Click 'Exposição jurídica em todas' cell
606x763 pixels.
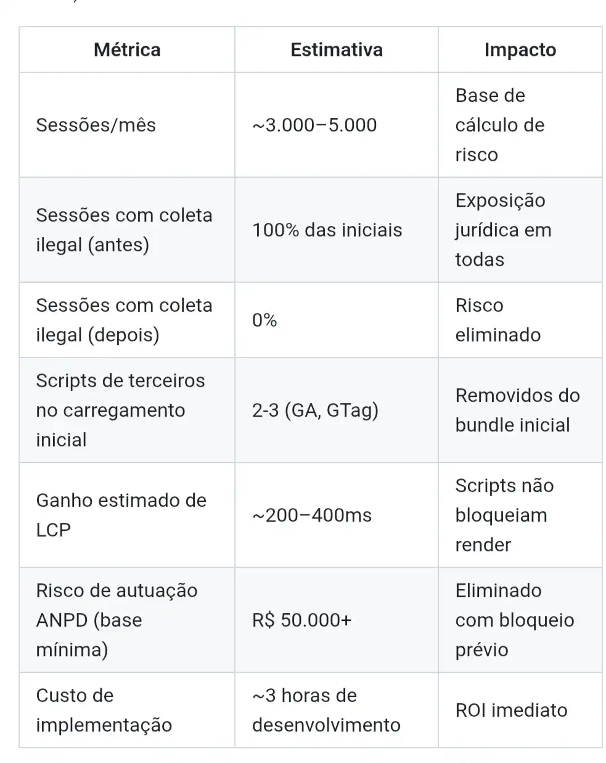[503, 230]
